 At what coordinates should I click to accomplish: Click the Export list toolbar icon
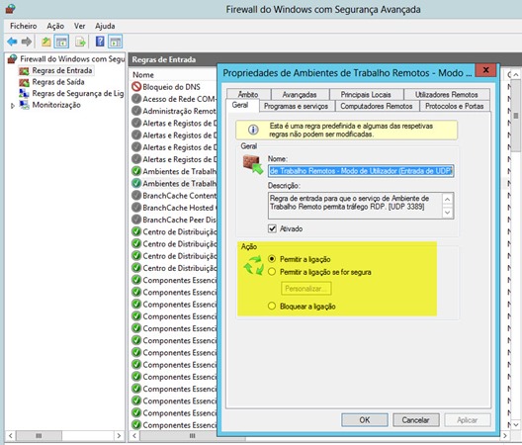80,42
